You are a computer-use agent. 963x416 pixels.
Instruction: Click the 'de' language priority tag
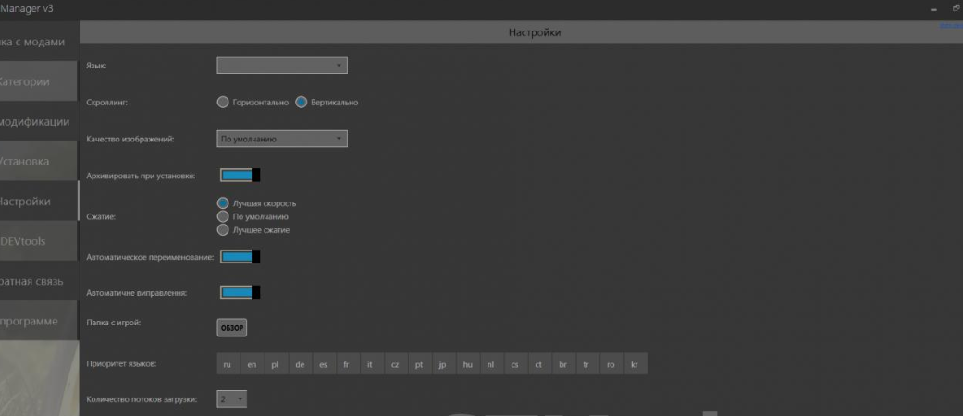click(300, 364)
